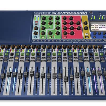Image resolution: width=106 pixels, height=106 pixels.
Task: Click the round button at the bottom-left of the blue section
Action: (x=95, y=37)
